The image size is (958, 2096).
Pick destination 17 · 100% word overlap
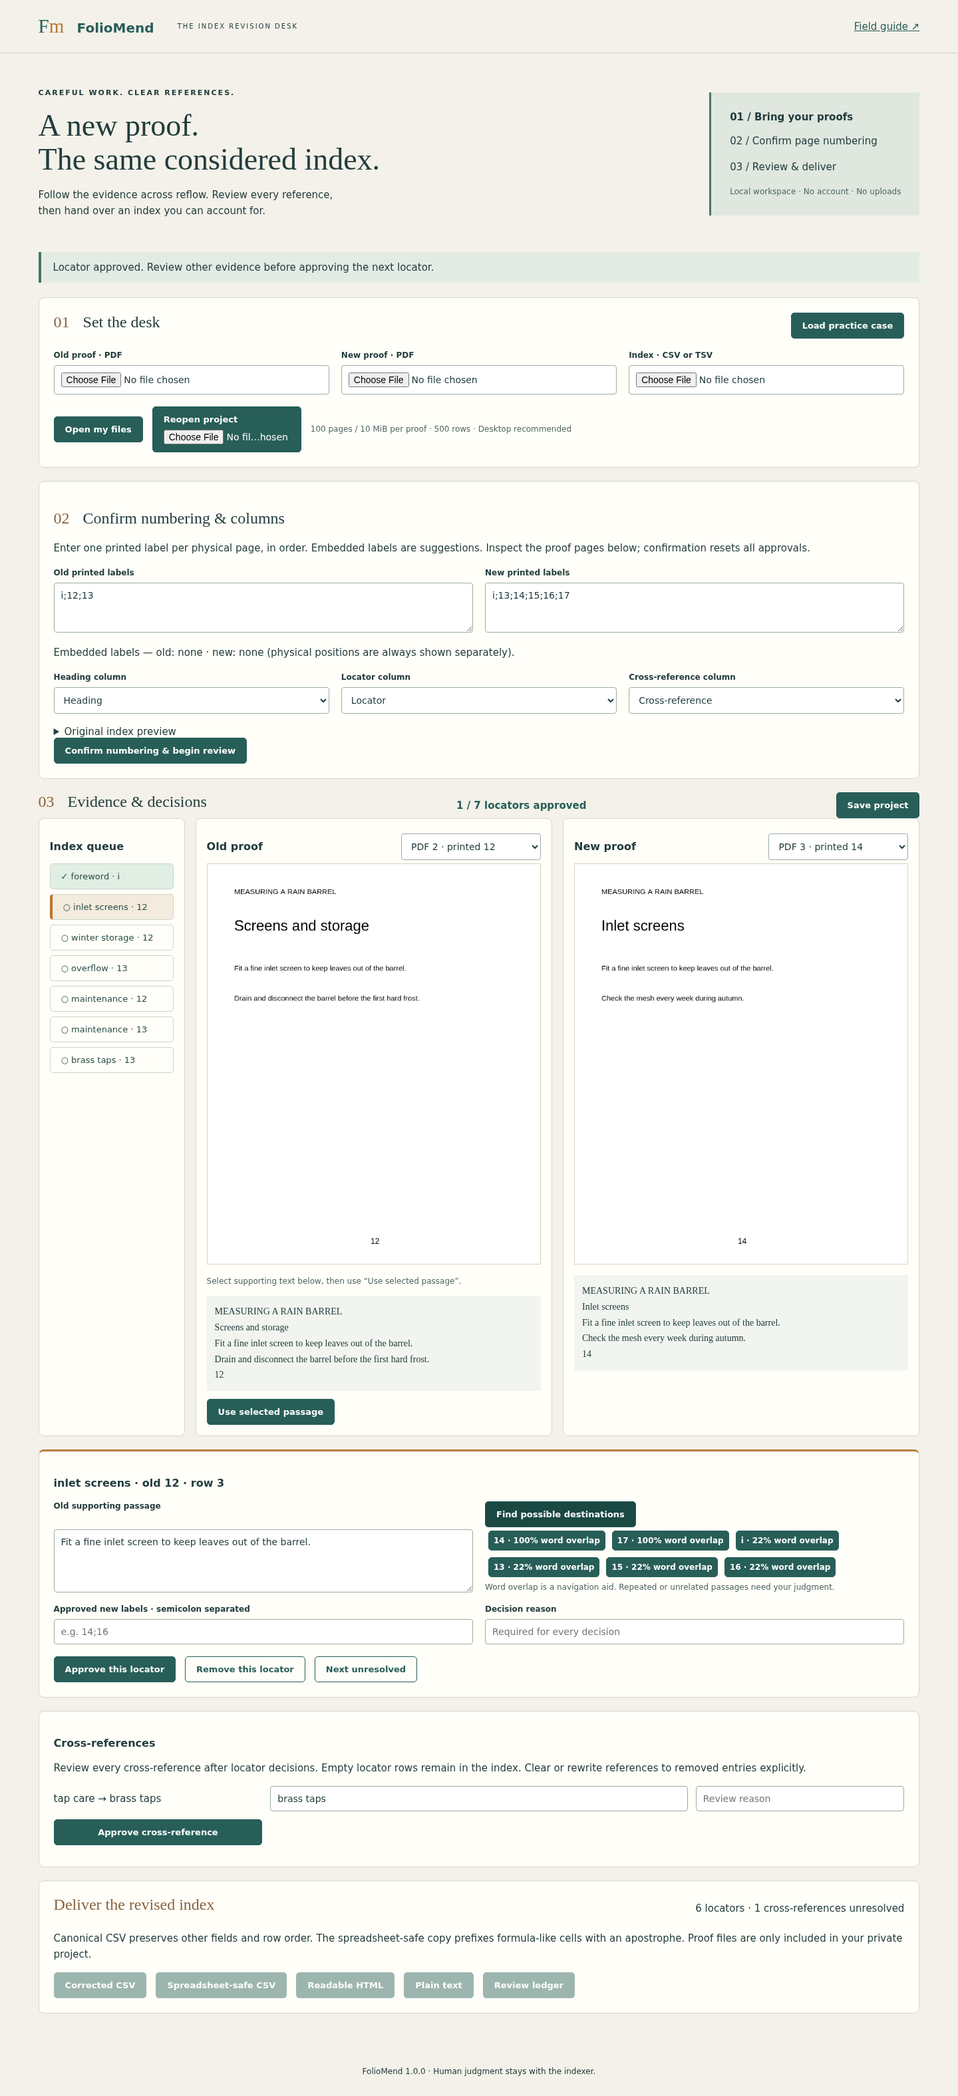pos(670,1541)
